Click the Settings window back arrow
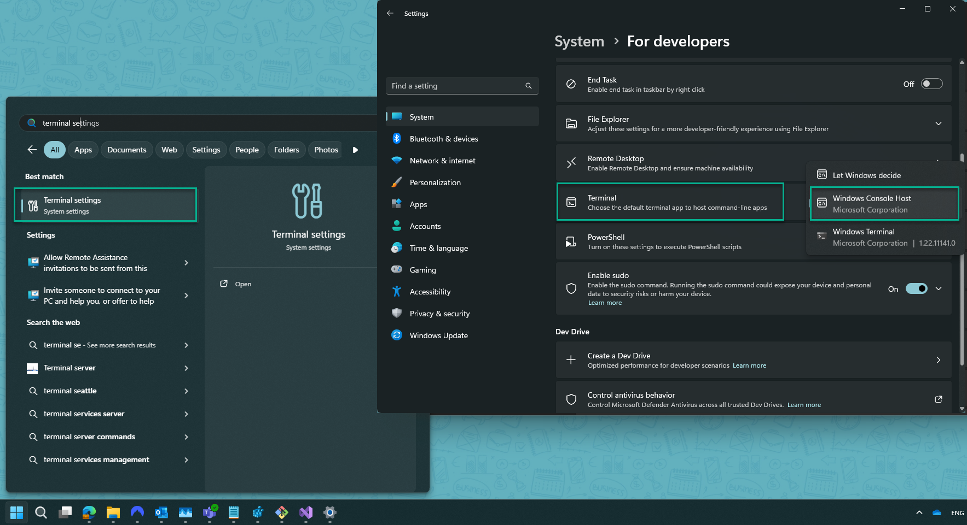The image size is (967, 525). point(390,13)
